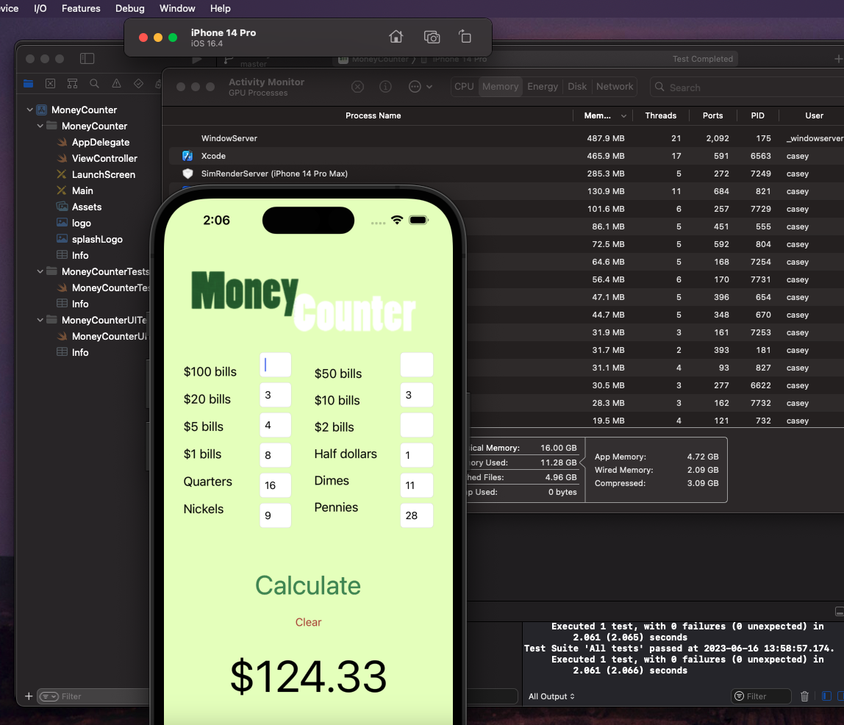Screen dimensions: 844x725
Task: Collapse the MoneyCounter project root
Action: point(29,110)
